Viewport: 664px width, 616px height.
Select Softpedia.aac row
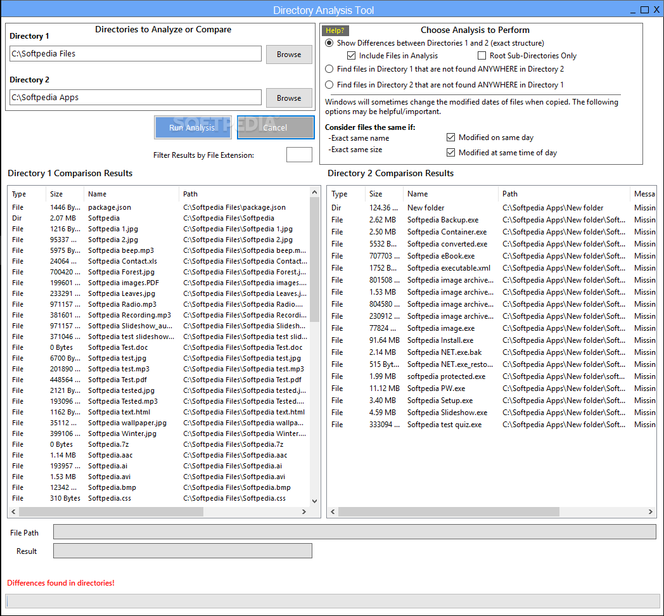(x=159, y=455)
